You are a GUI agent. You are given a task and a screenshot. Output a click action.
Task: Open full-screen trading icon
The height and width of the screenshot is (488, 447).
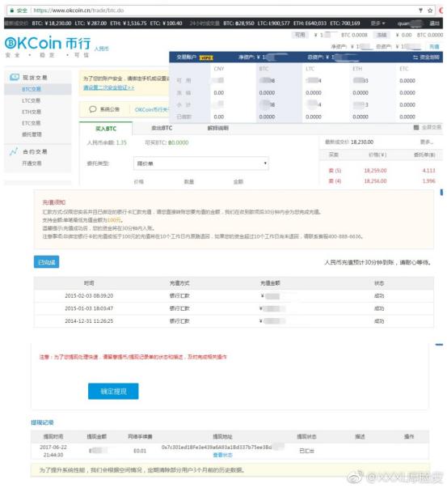[x=416, y=127]
